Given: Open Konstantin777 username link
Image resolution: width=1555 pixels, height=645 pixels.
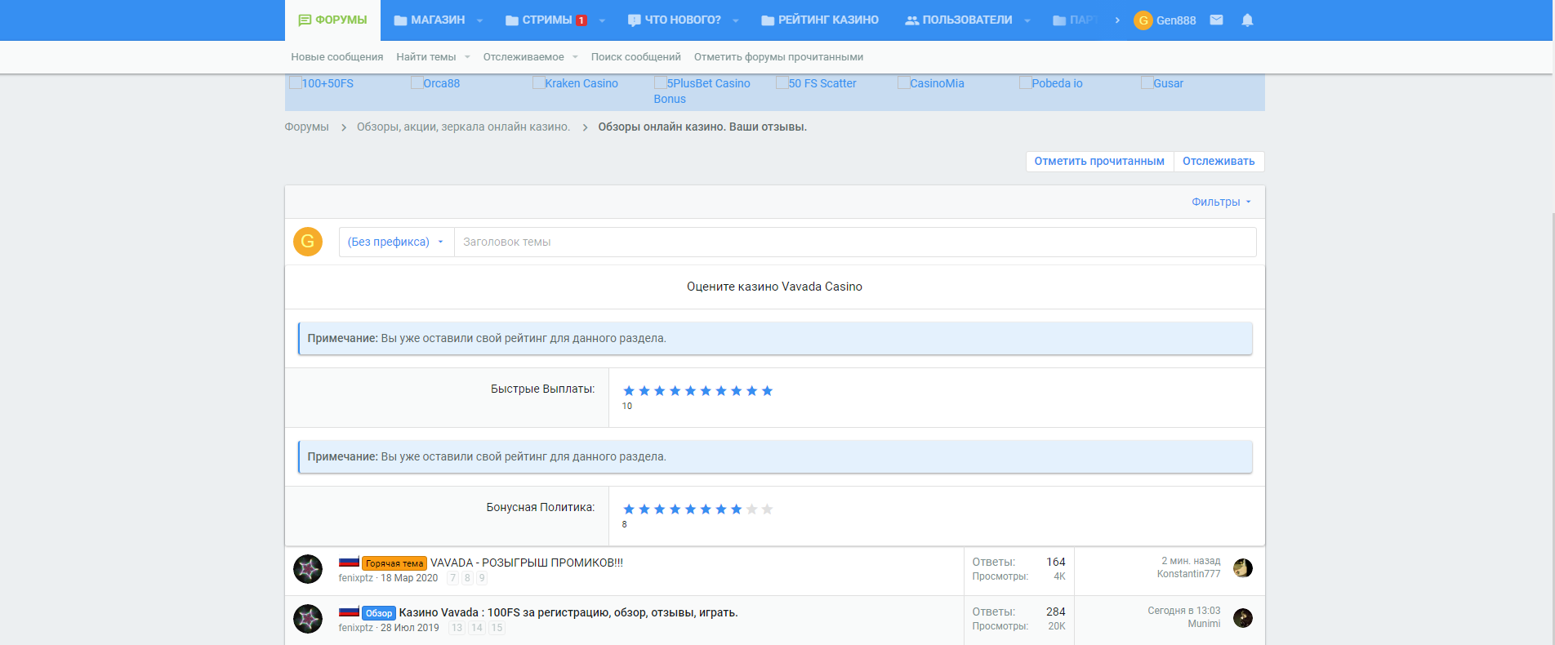Looking at the screenshot, I should (x=1188, y=574).
